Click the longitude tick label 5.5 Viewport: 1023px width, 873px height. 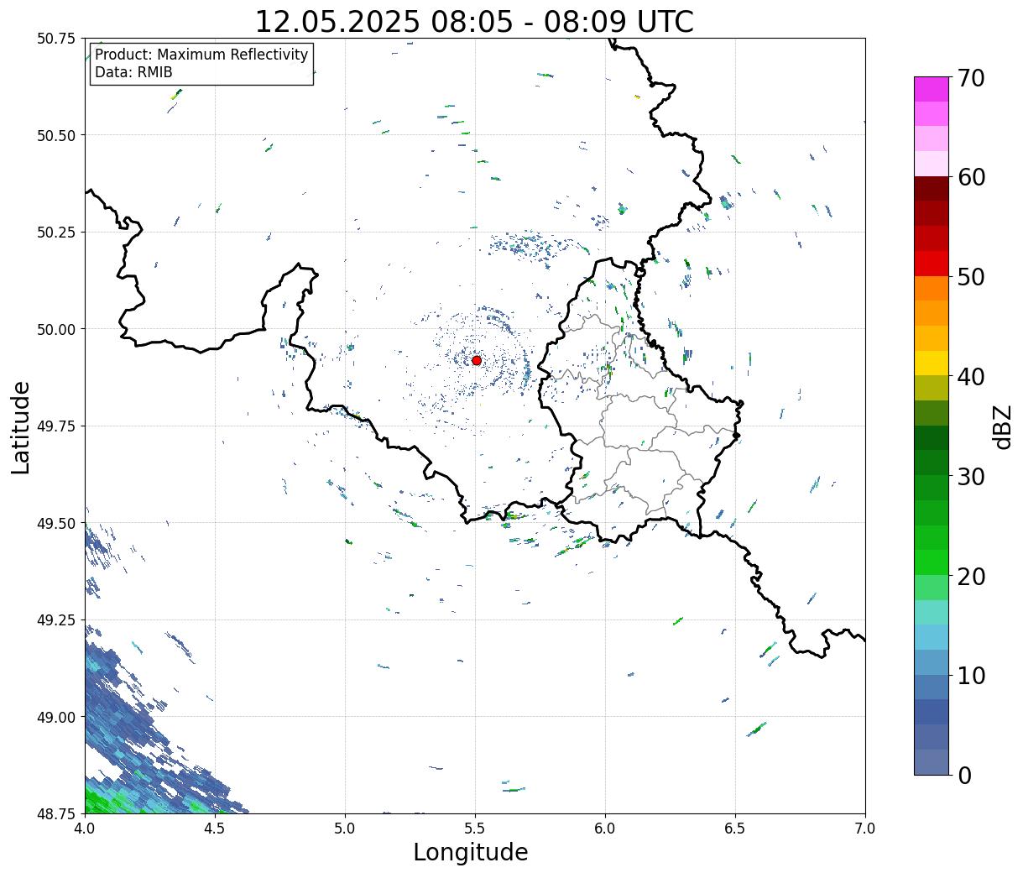[475, 829]
